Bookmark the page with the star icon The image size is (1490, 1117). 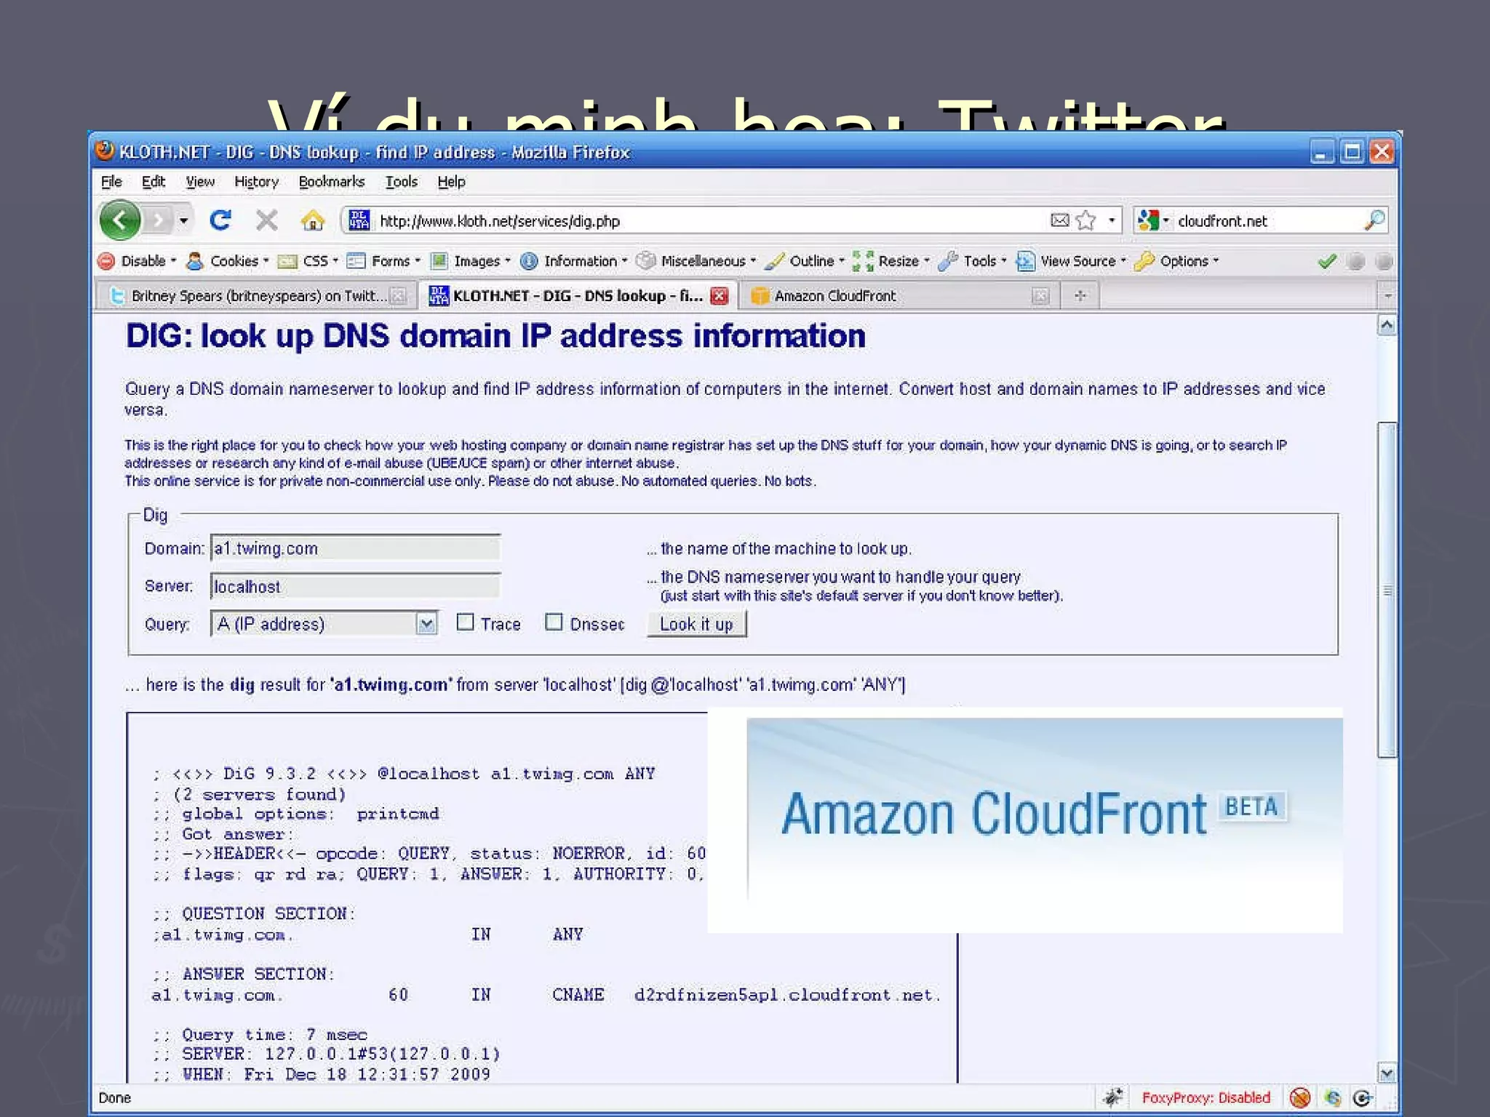(x=1085, y=220)
